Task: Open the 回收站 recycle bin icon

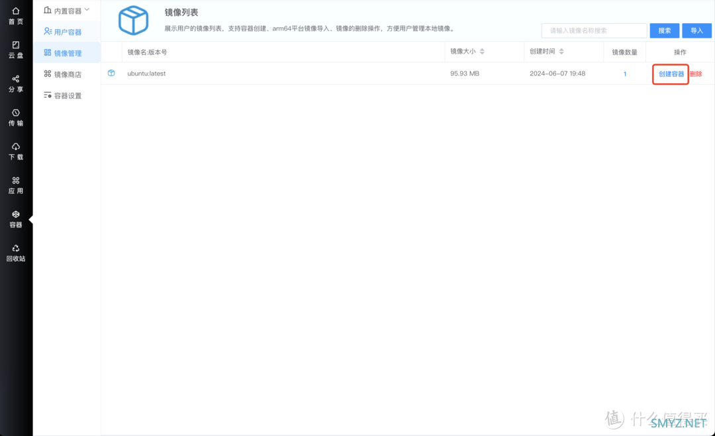Action: tap(16, 249)
